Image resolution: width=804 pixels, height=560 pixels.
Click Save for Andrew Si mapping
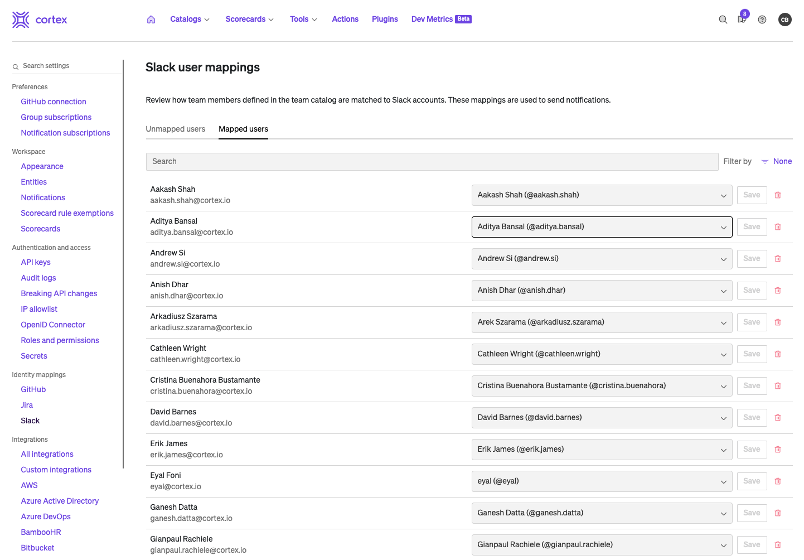751,259
